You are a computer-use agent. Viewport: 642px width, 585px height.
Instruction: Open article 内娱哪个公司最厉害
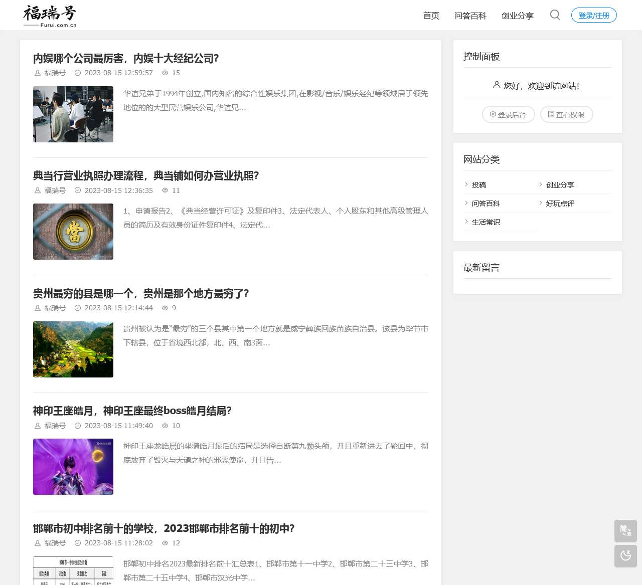(x=126, y=59)
